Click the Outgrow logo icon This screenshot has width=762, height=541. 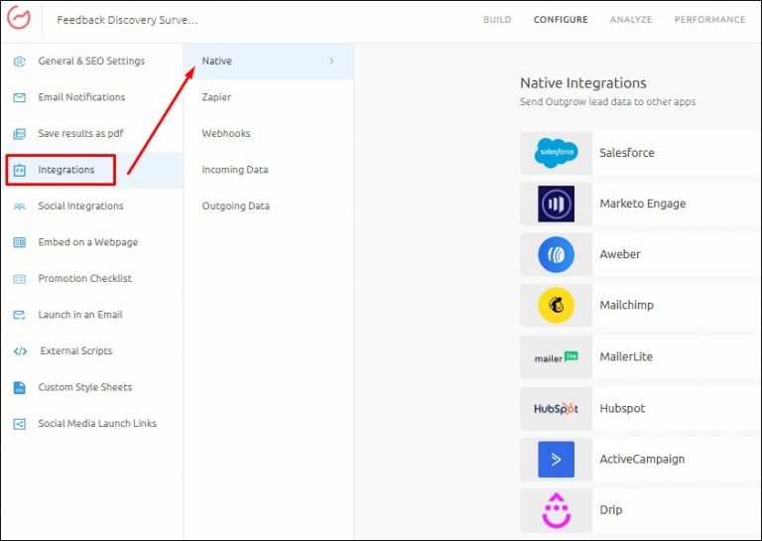19,20
